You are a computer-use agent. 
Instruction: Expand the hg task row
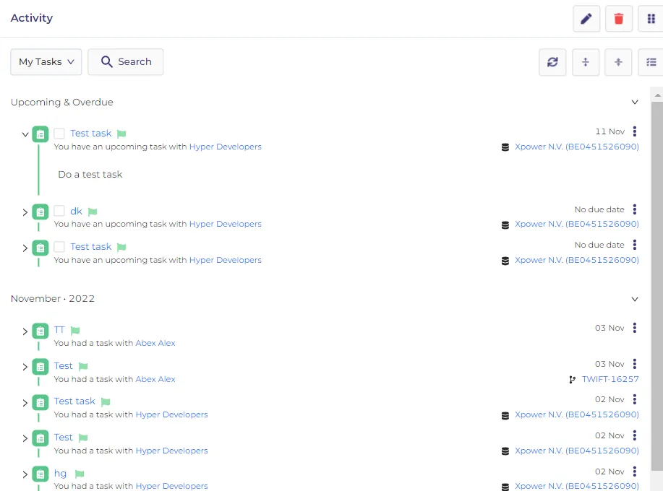25,474
